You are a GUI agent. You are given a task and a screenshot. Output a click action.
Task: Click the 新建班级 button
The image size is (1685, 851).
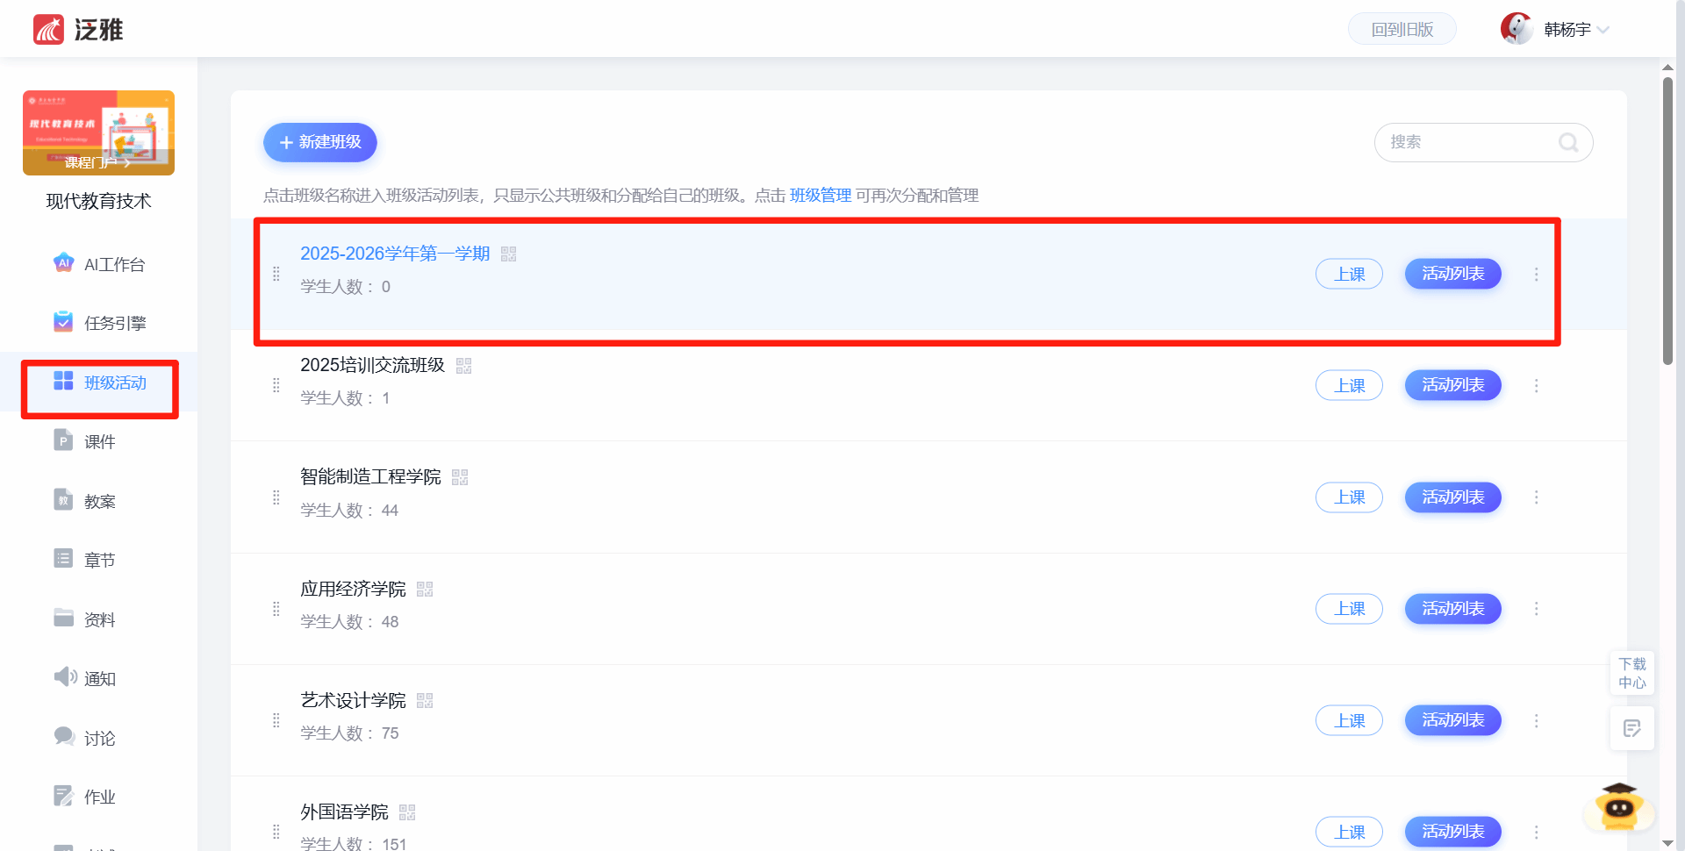[320, 142]
